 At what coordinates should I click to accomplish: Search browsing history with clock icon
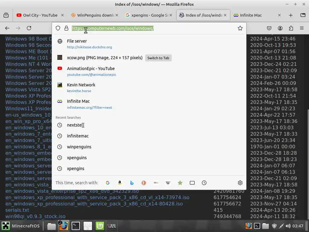(x=204, y=183)
